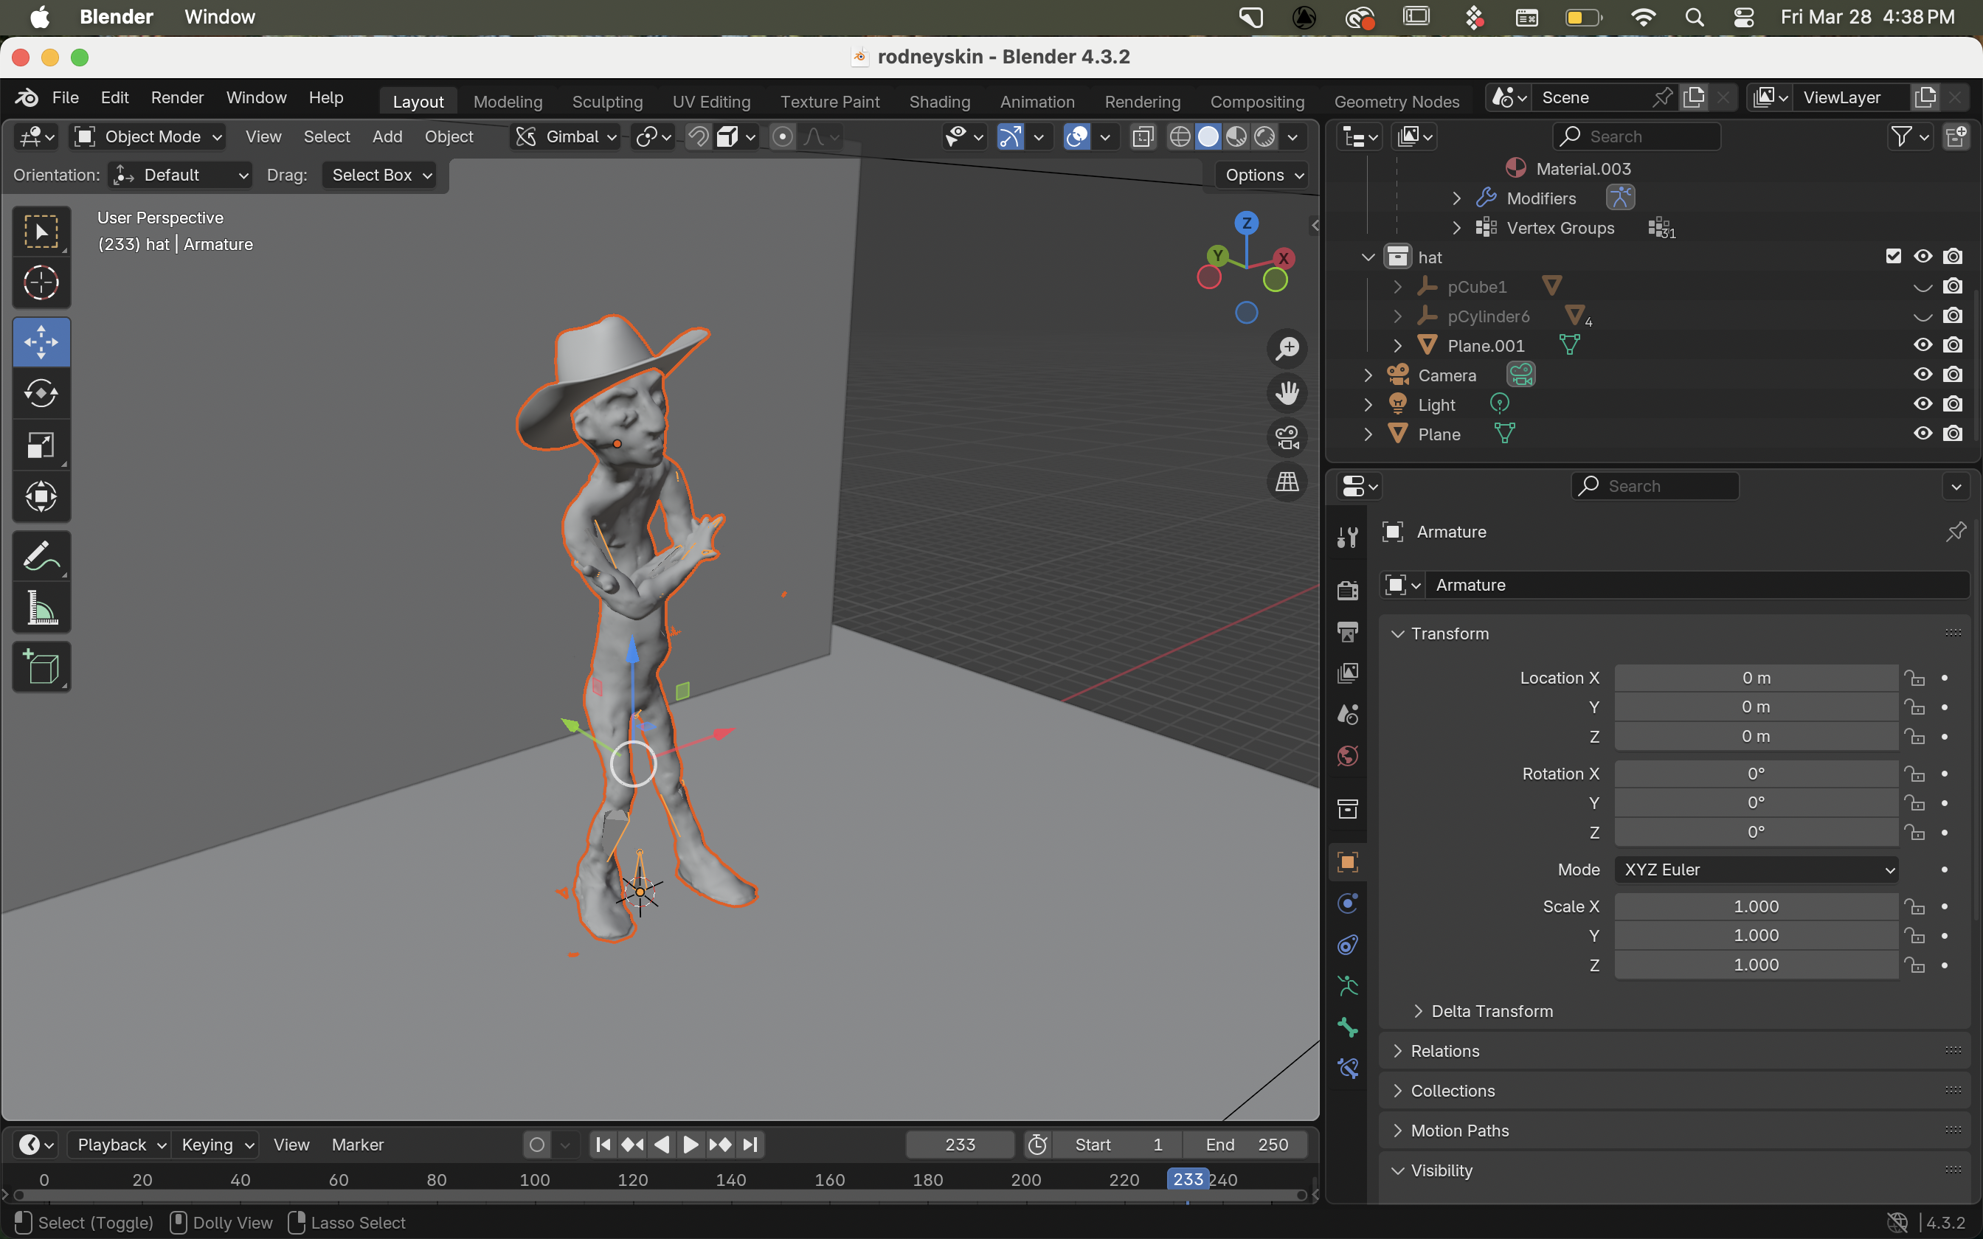Image resolution: width=1983 pixels, height=1239 pixels.
Task: Open the rotation Mode XYZ Euler dropdown
Action: (x=1756, y=870)
